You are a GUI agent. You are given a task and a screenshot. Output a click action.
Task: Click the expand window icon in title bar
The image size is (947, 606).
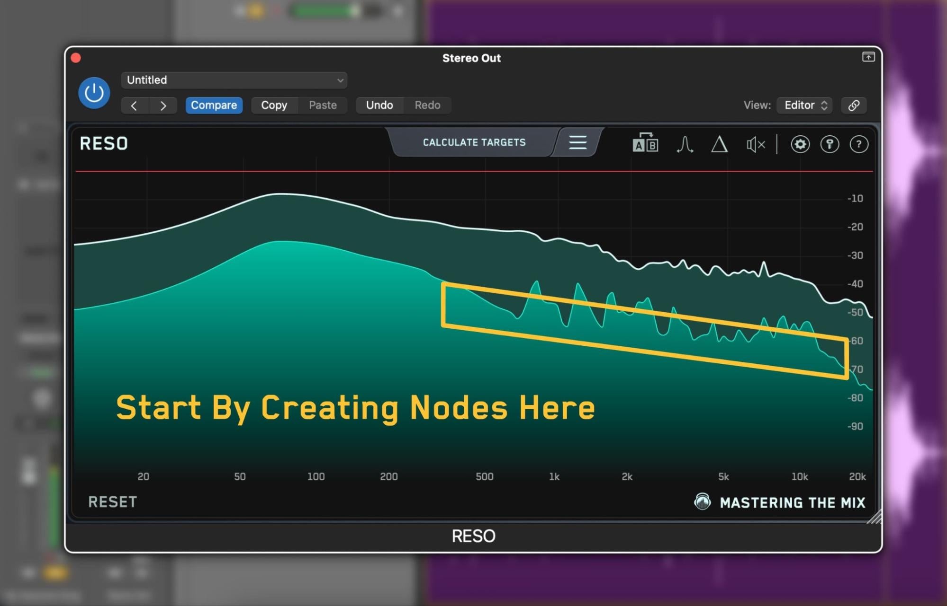(x=868, y=57)
